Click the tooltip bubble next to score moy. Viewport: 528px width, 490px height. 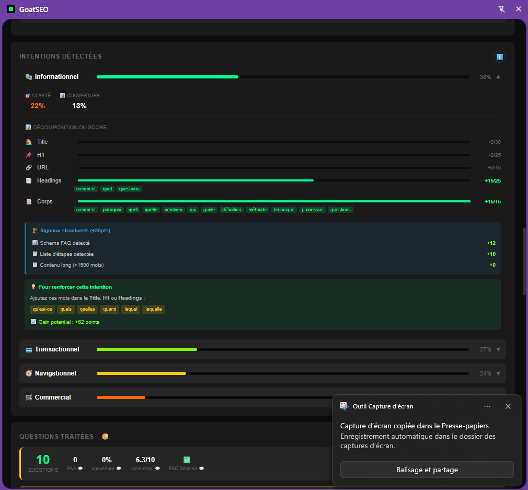pos(158,469)
